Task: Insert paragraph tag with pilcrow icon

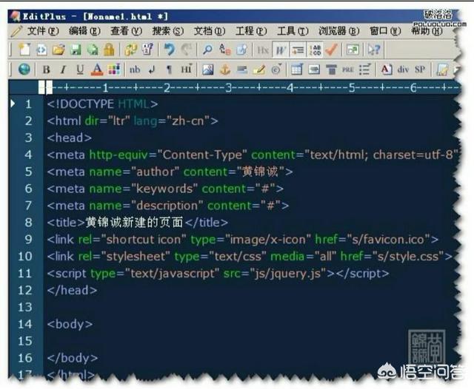Action: point(170,70)
